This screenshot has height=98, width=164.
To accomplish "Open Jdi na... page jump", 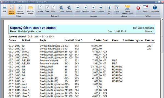I will 109,10.
